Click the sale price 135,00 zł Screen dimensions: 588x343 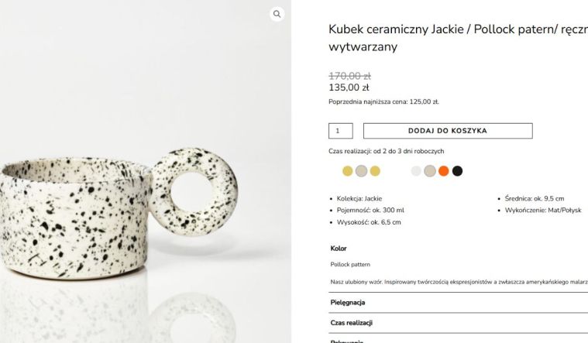click(x=349, y=87)
